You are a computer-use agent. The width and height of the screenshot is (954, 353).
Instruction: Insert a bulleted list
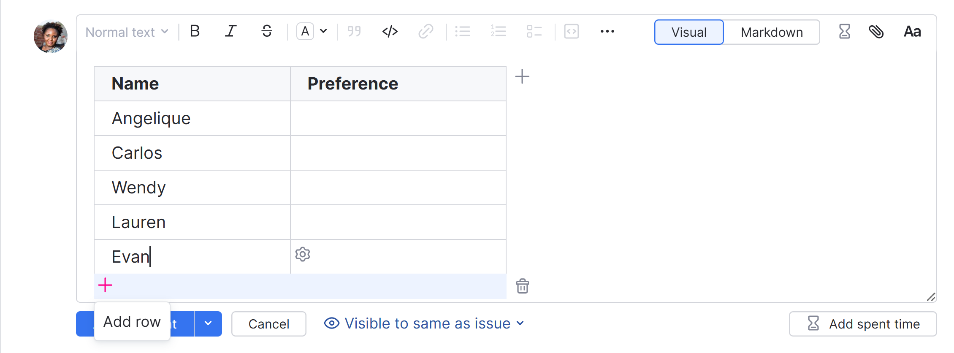point(463,31)
